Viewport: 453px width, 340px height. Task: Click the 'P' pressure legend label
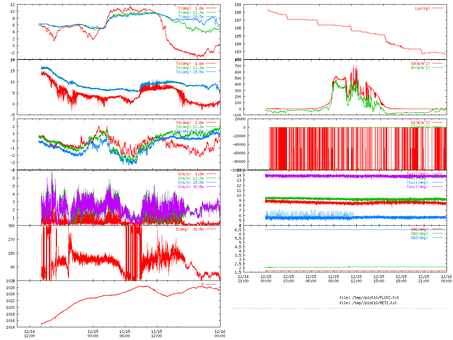(x=202, y=284)
